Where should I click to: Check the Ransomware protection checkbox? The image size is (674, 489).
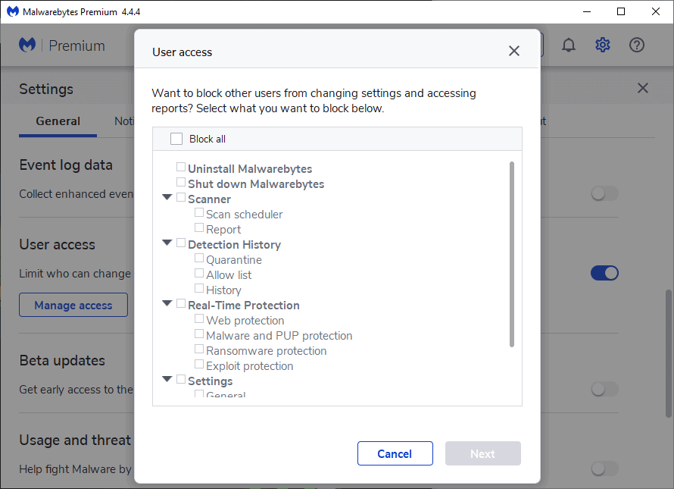point(199,350)
